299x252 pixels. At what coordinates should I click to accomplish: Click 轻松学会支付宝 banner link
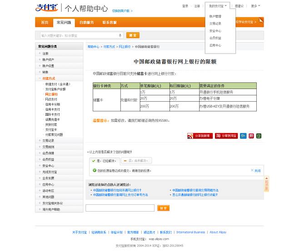tap(246, 22)
